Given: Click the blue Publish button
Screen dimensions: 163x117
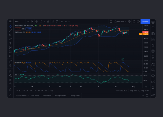Looking at the screenshot, I should click(x=145, y=21).
